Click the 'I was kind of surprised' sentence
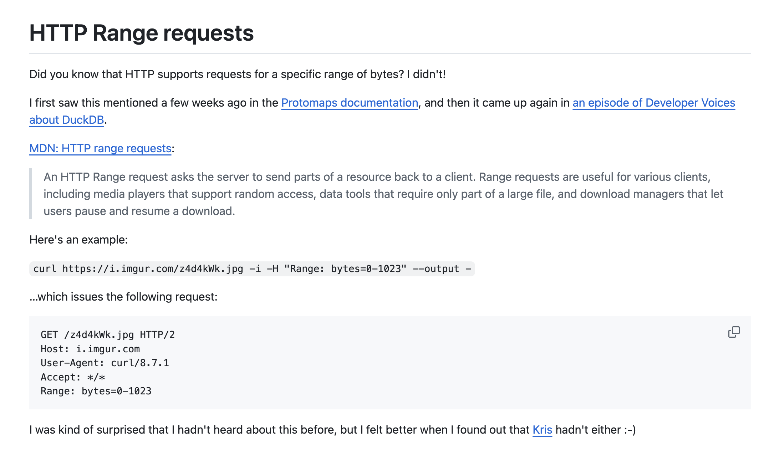The image size is (779, 460). tap(278, 430)
